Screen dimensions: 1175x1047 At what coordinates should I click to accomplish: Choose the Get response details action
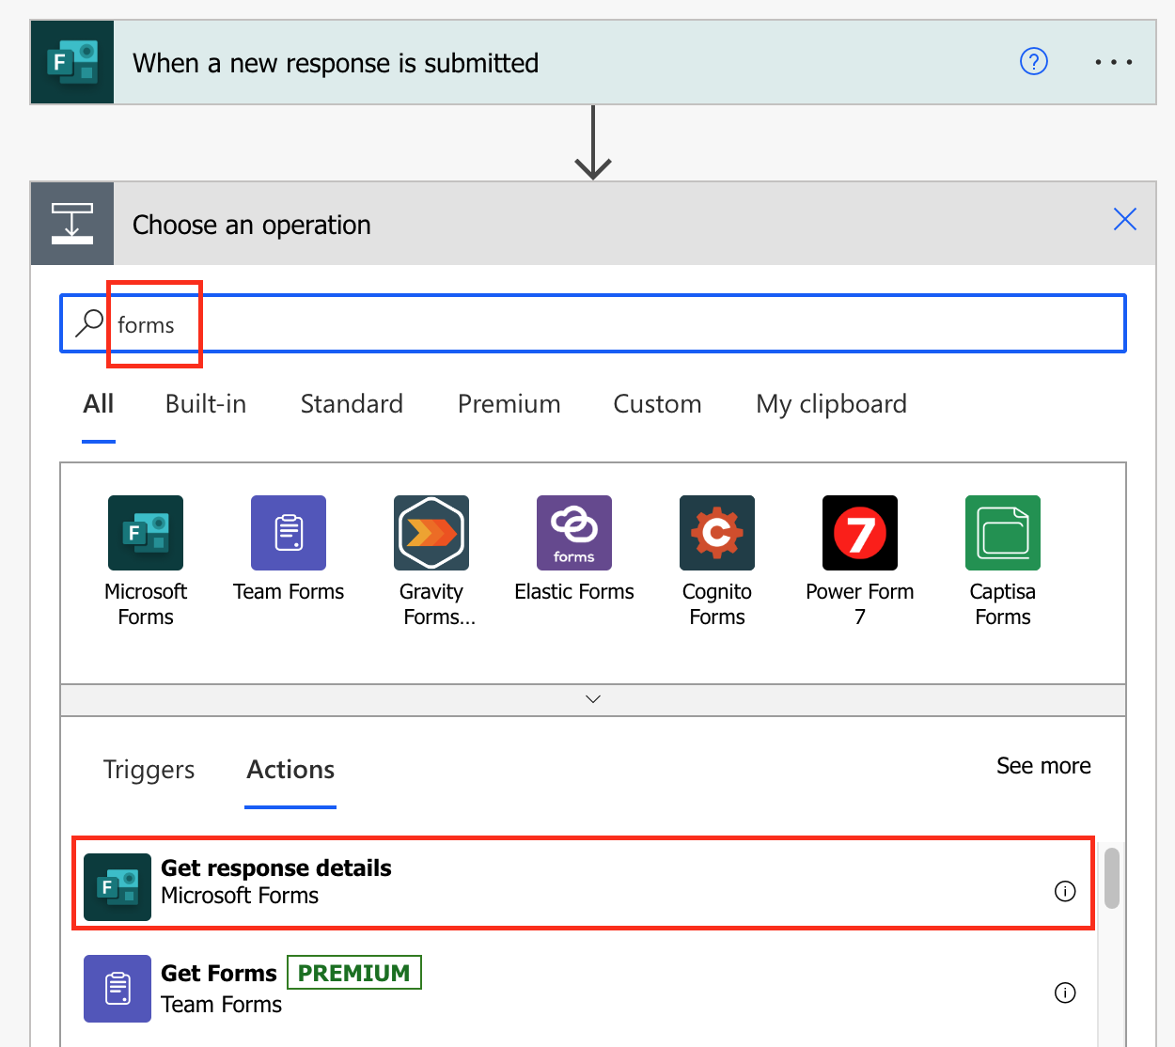pos(584,883)
